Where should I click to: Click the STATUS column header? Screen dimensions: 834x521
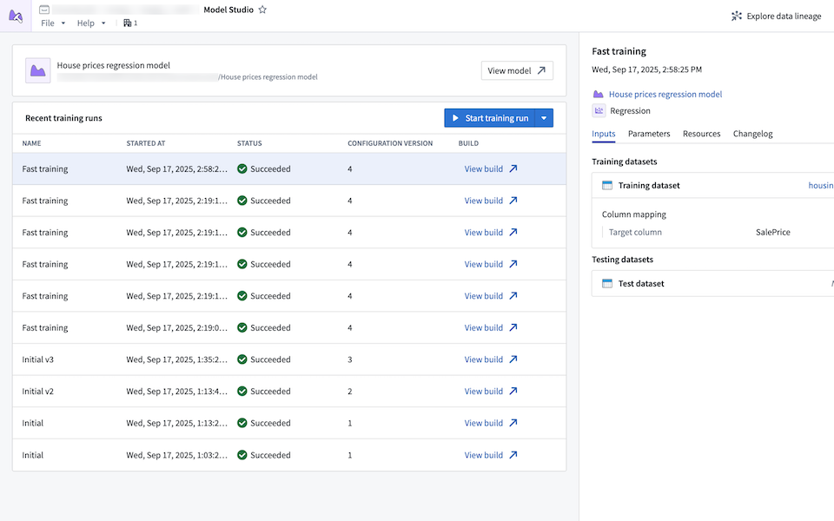coord(249,143)
